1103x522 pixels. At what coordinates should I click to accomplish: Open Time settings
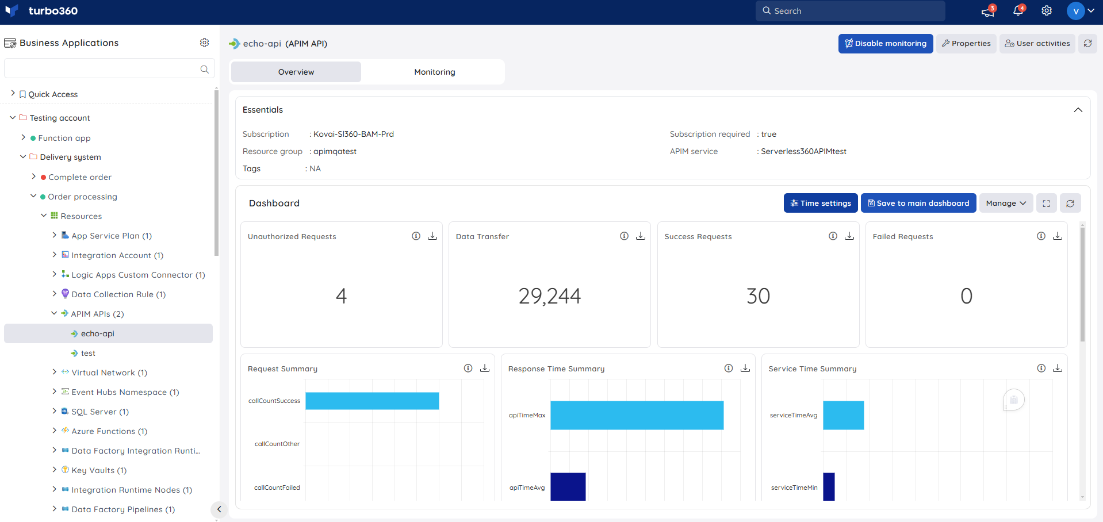point(821,204)
